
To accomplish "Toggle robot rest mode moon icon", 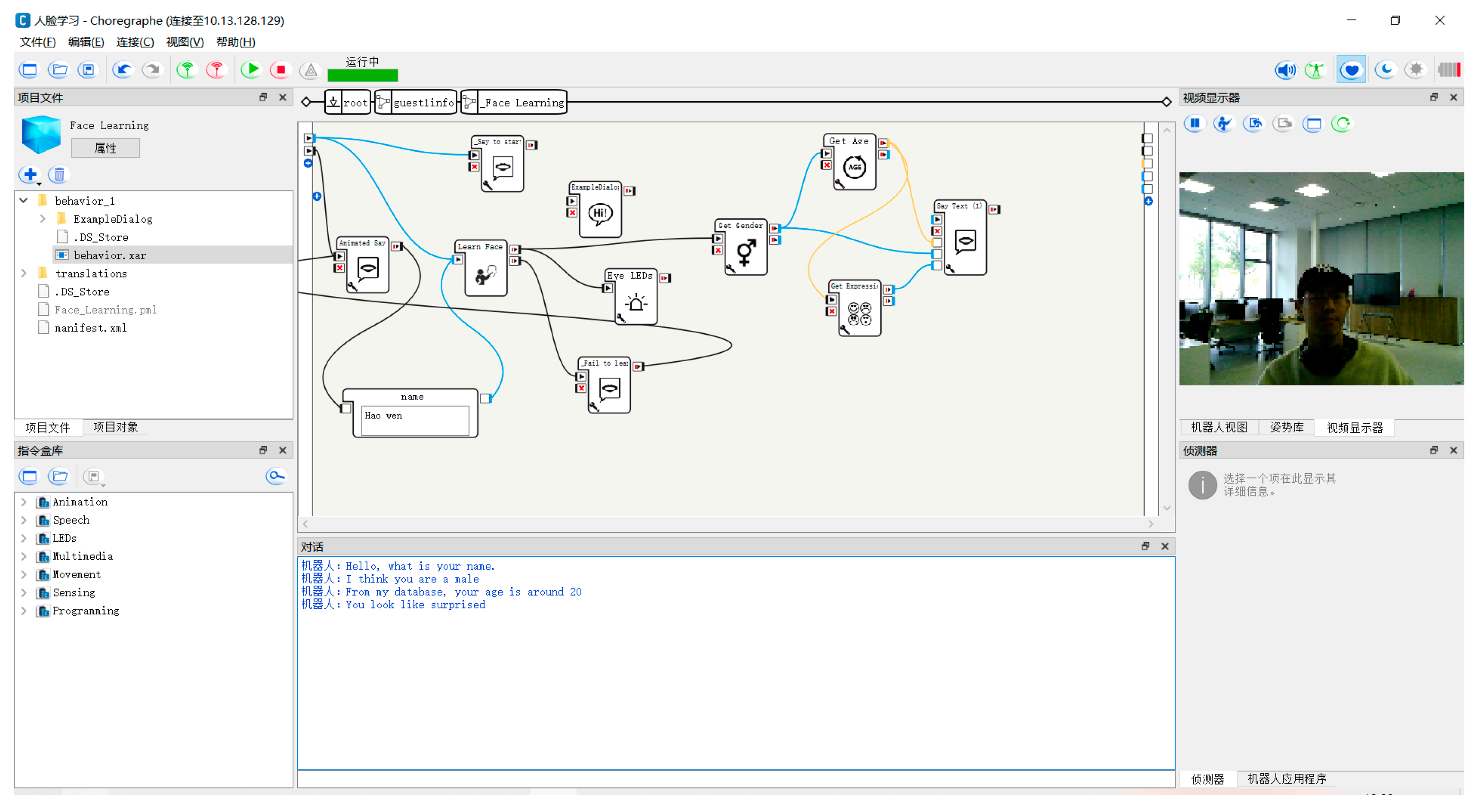I will pyautogui.click(x=1385, y=69).
